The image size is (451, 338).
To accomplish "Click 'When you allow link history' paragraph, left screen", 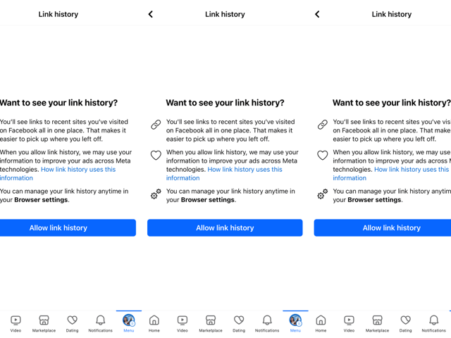I will pyautogui.click(x=66, y=165).
